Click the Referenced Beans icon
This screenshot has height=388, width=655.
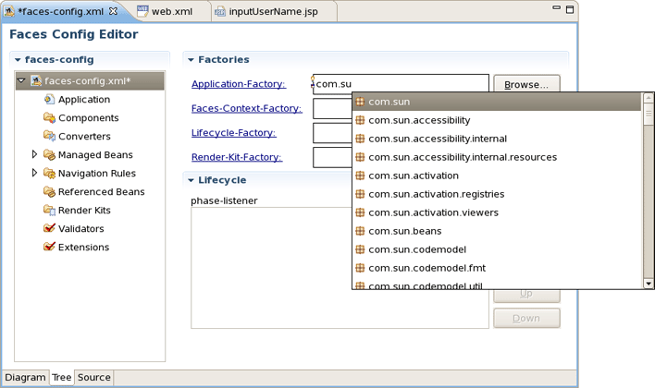click(49, 192)
